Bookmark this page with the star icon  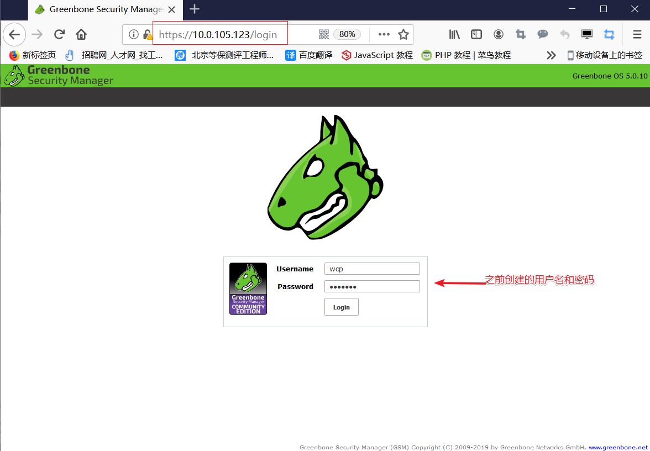click(x=403, y=34)
